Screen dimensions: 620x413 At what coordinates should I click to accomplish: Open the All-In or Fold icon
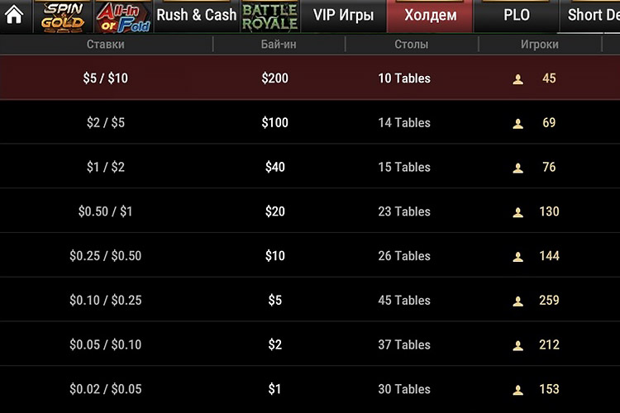(122, 16)
